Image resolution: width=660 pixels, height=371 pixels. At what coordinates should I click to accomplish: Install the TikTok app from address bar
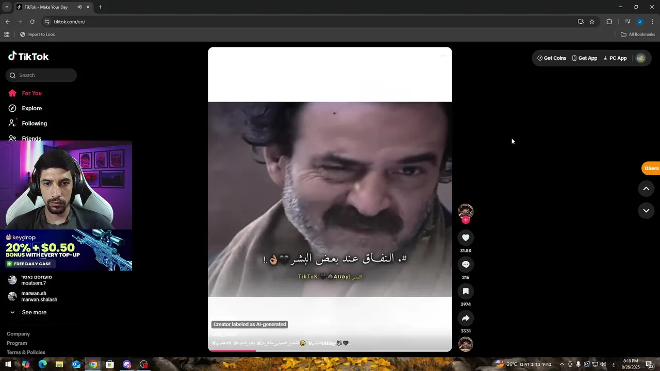tap(581, 22)
